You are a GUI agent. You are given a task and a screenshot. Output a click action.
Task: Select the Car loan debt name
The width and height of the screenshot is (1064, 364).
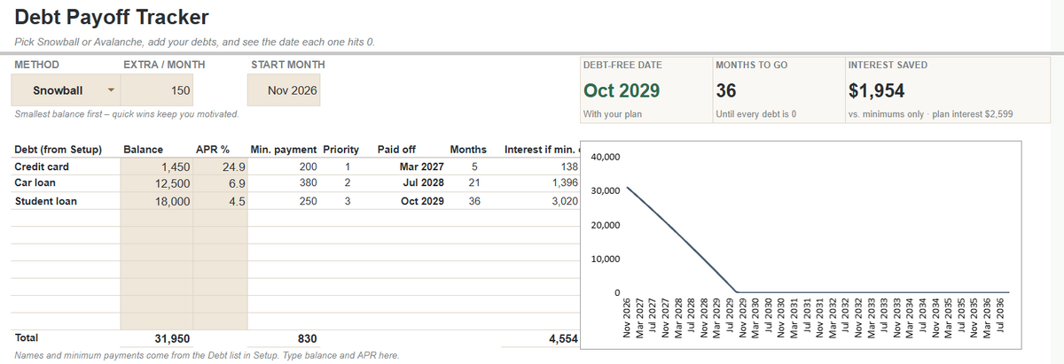point(35,182)
